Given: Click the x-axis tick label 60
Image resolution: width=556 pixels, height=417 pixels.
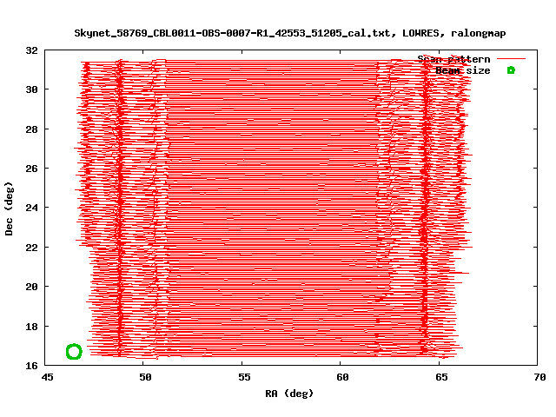Looking at the screenshot, I should (x=342, y=377).
